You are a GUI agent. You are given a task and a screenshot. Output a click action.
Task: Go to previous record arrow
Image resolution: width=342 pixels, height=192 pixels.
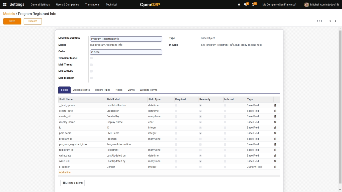(330, 21)
